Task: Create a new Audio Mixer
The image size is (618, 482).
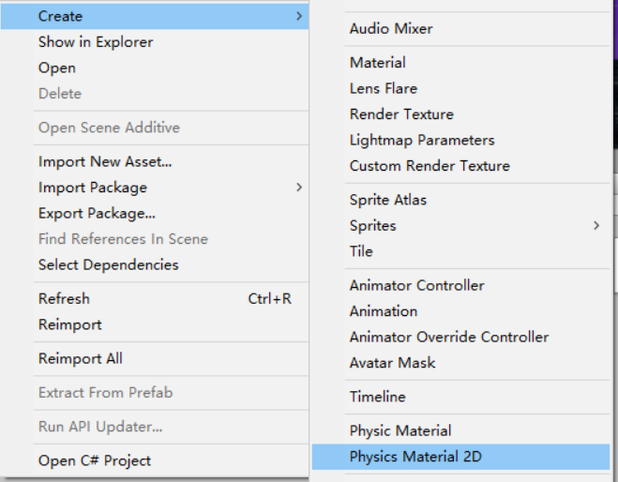Action: click(391, 29)
